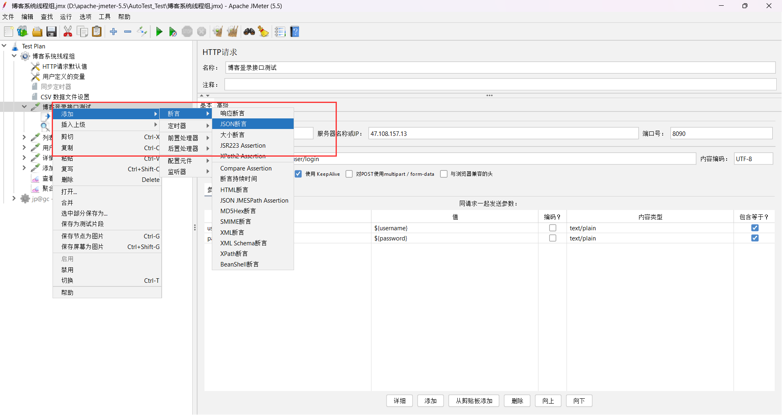Collapse the Test Plan root node
This screenshot has height=415, width=782.
point(4,46)
